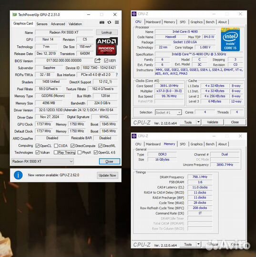This screenshot has height=257, width=256.
Task: Click the blue info icon in update notice
Action: click(18, 175)
